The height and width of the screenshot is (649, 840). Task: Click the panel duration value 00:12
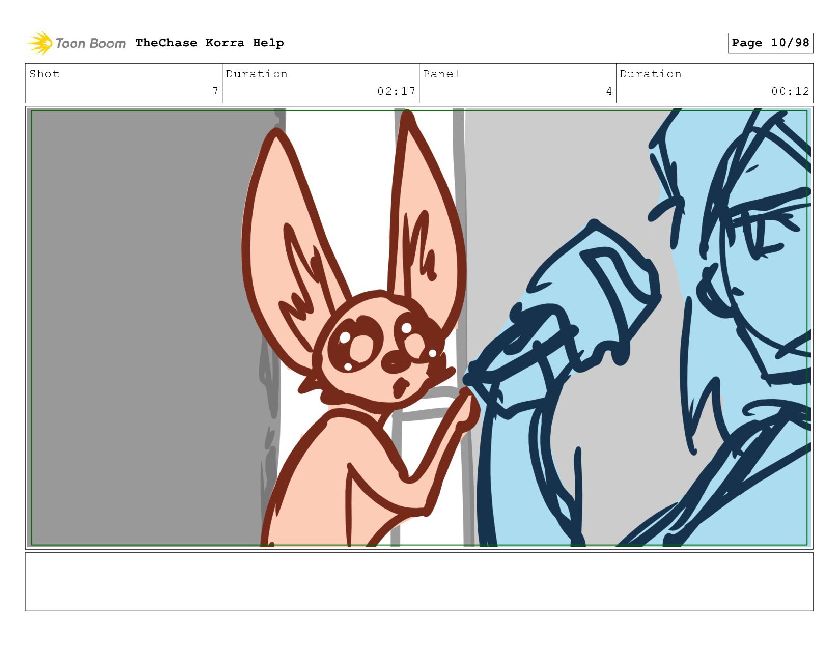click(790, 91)
